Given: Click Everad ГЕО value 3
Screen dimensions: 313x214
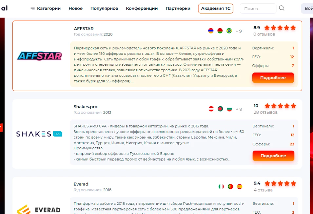Looking at the screenshot, I should coord(293,212).
